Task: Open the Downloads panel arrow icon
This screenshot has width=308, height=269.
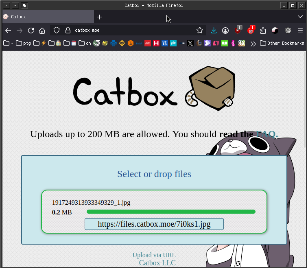Action: click(x=214, y=31)
